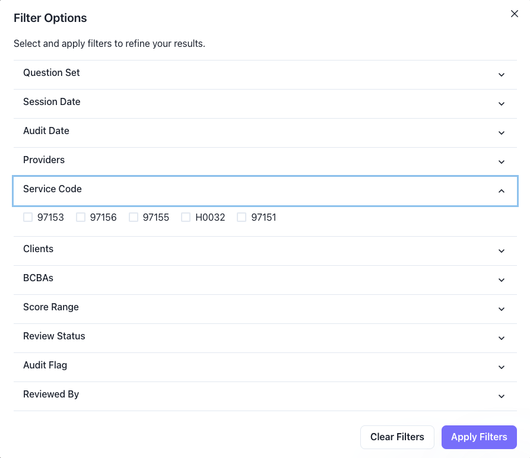This screenshot has width=530, height=458.
Task: Check the 97151 service code option
Action: (x=242, y=217)
